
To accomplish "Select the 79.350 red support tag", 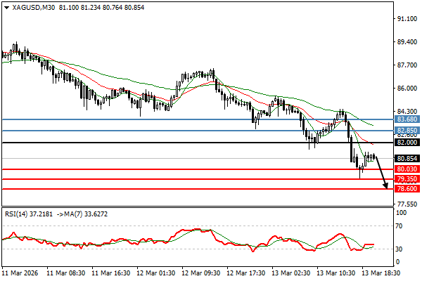I will tap(407, 179).
